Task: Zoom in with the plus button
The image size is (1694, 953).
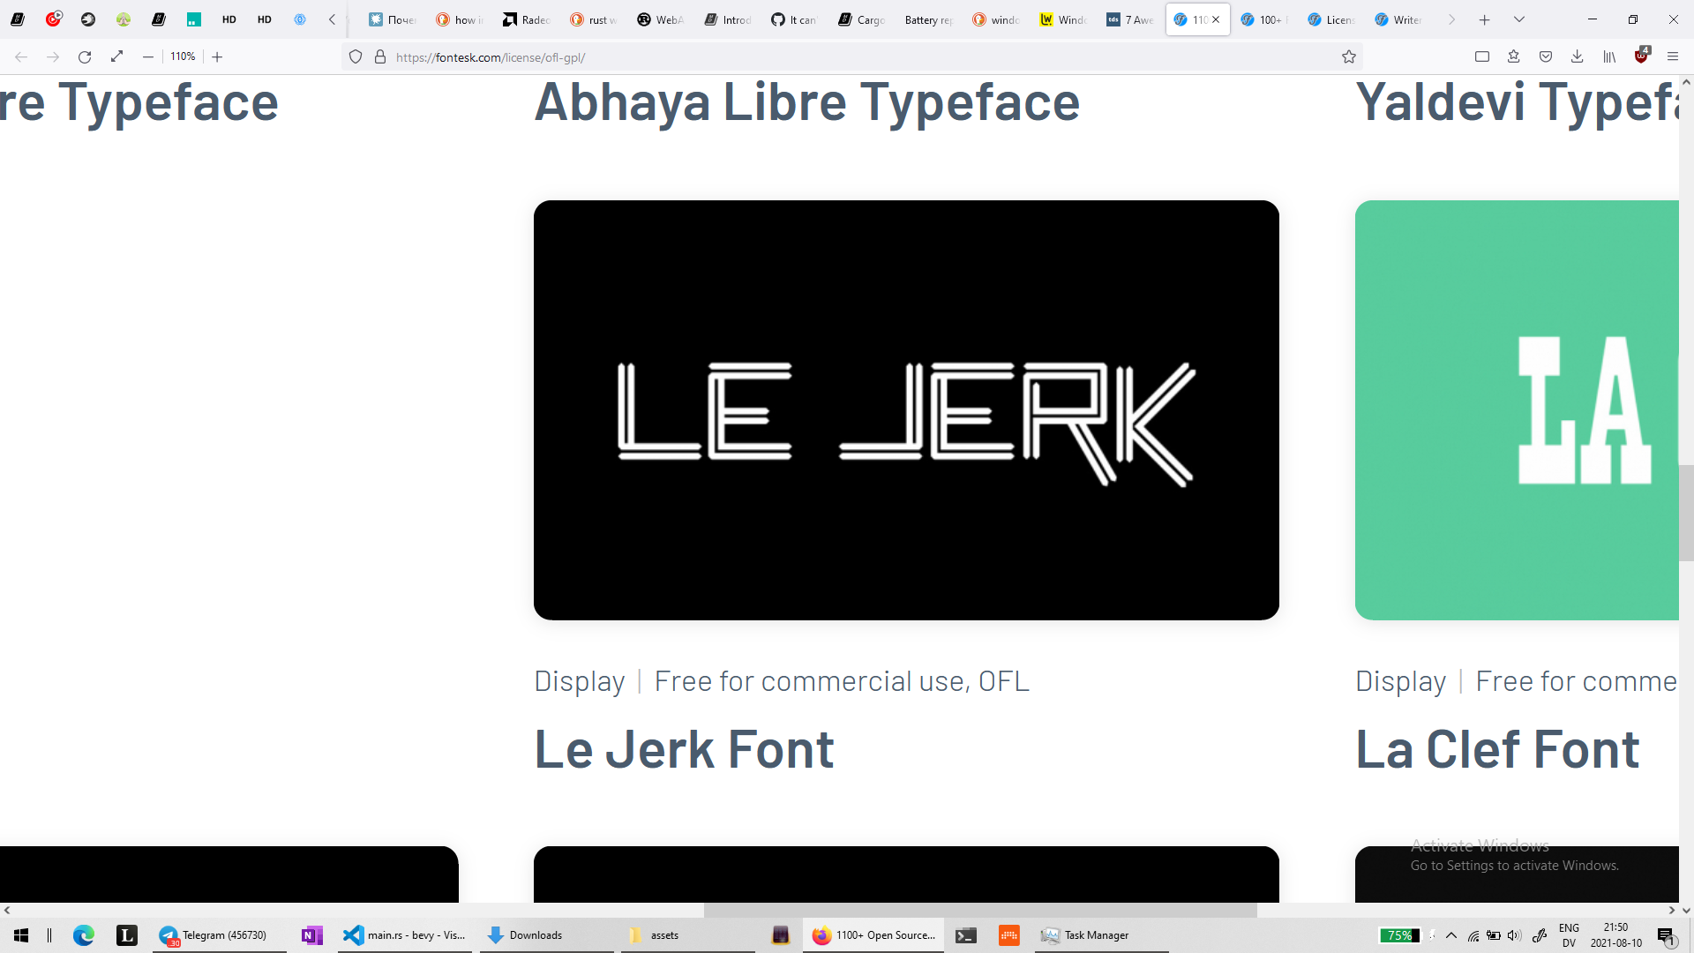Action: coord(217,56)
